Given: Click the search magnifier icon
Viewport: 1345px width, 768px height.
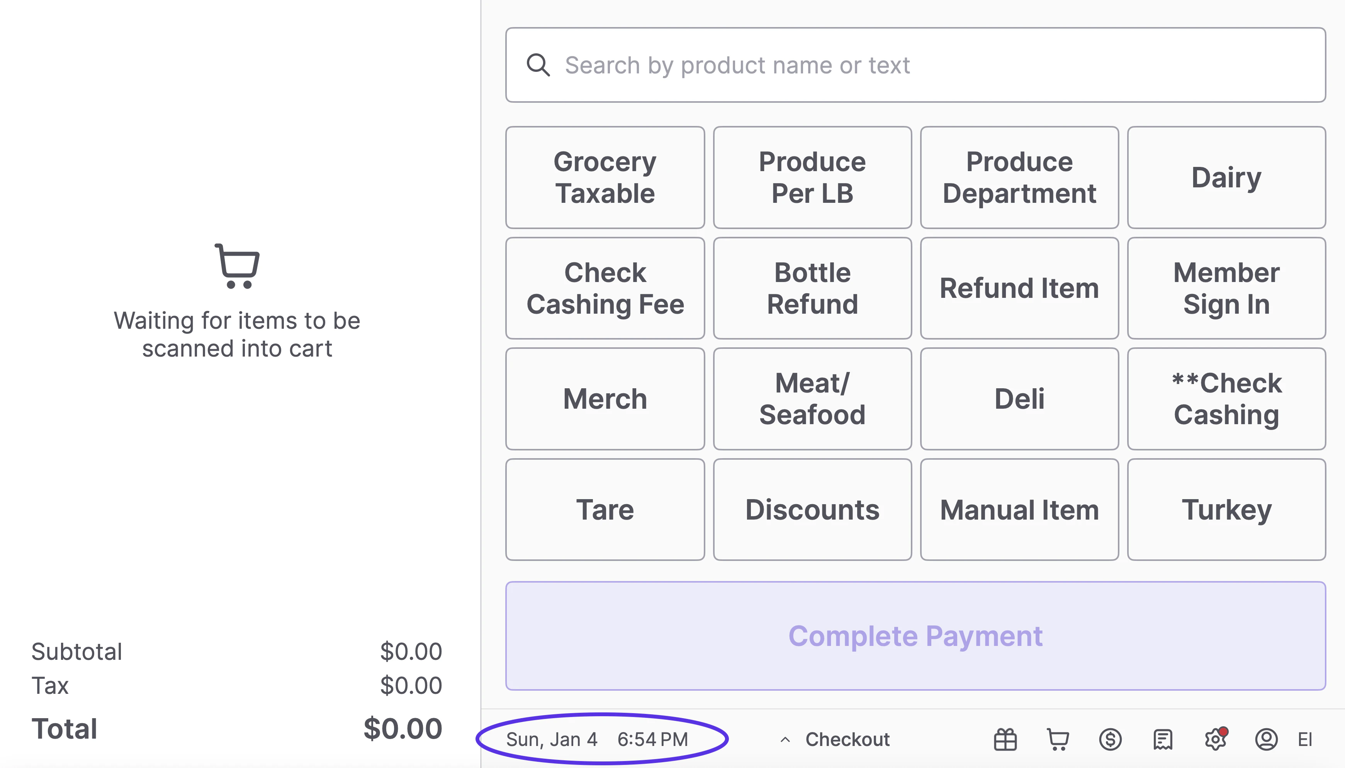Looking at the screenshot, I should tap(538, 65).
